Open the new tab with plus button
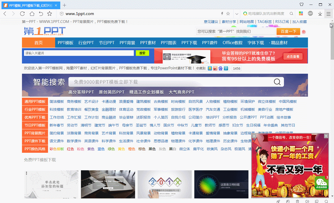 [64, 5]
